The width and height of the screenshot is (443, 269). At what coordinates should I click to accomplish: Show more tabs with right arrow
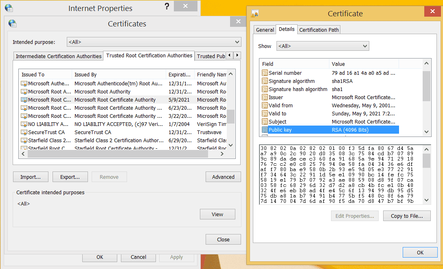pyautogui.click(x=237, y=55)
